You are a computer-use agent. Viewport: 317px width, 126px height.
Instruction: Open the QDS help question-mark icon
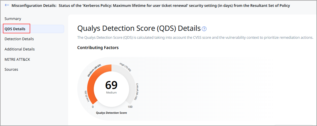204,29
